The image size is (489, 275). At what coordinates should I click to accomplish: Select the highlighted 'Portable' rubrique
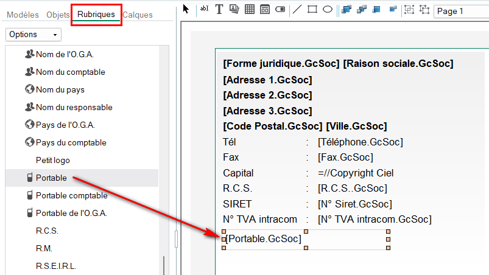[82, 178]
